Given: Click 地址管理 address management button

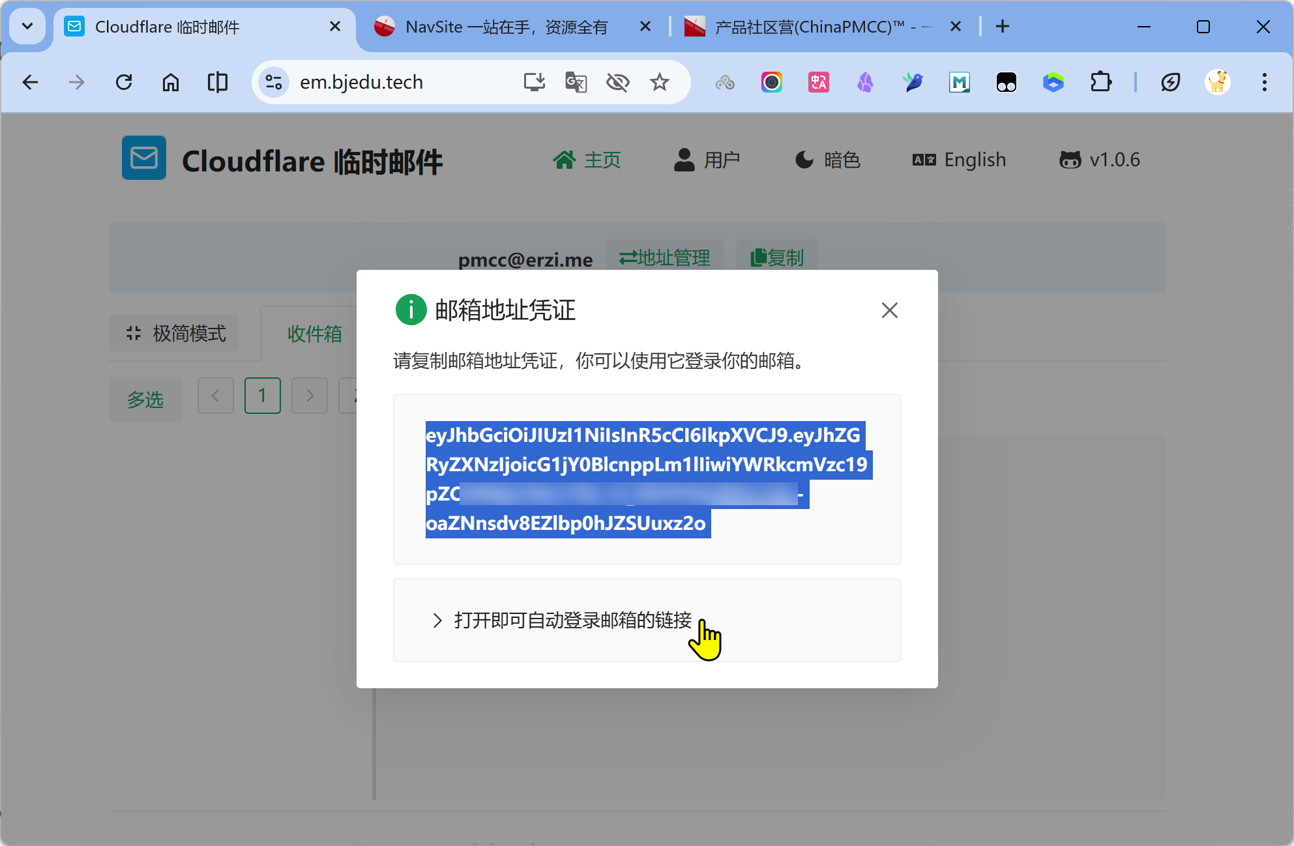Looking at the screenshot, I should pyautogui.click(x=664, y=257).
